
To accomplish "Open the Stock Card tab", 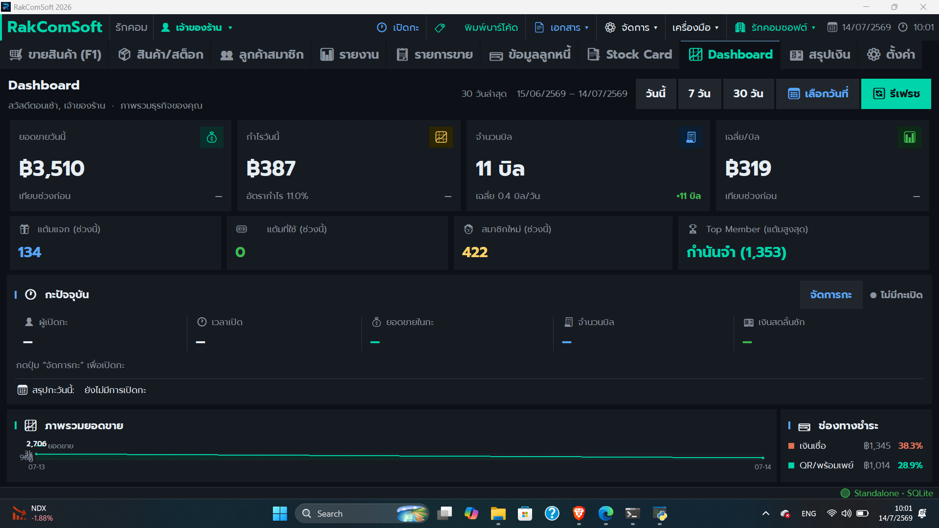I will tap(630, 55).
